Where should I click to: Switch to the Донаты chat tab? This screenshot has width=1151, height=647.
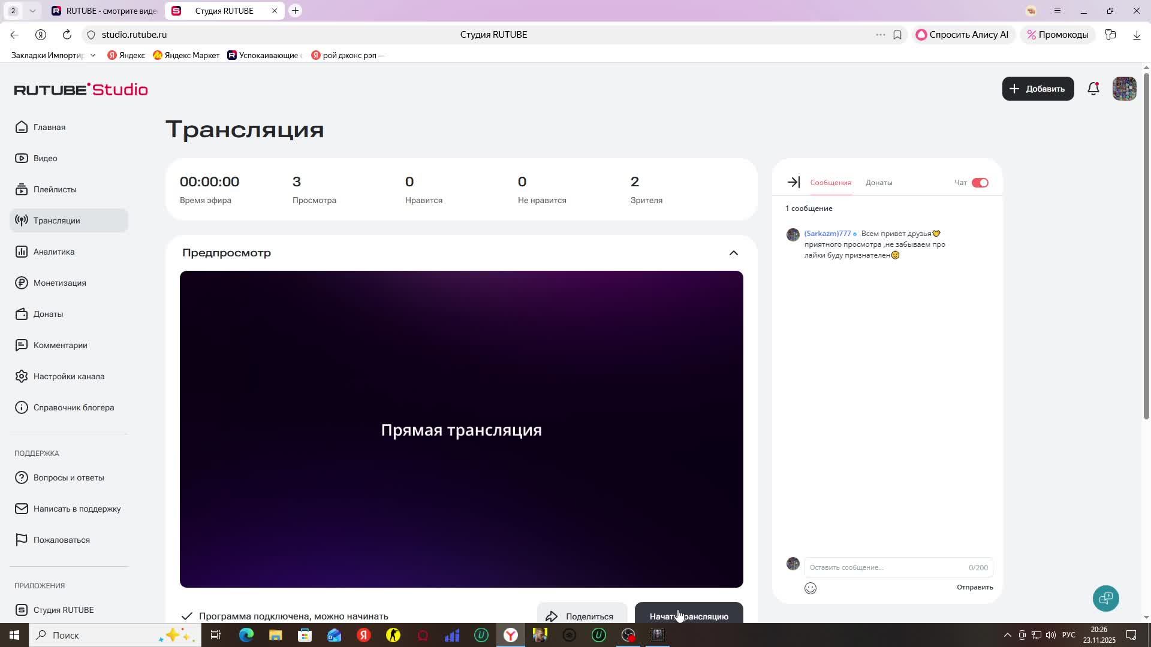[879, 183]
